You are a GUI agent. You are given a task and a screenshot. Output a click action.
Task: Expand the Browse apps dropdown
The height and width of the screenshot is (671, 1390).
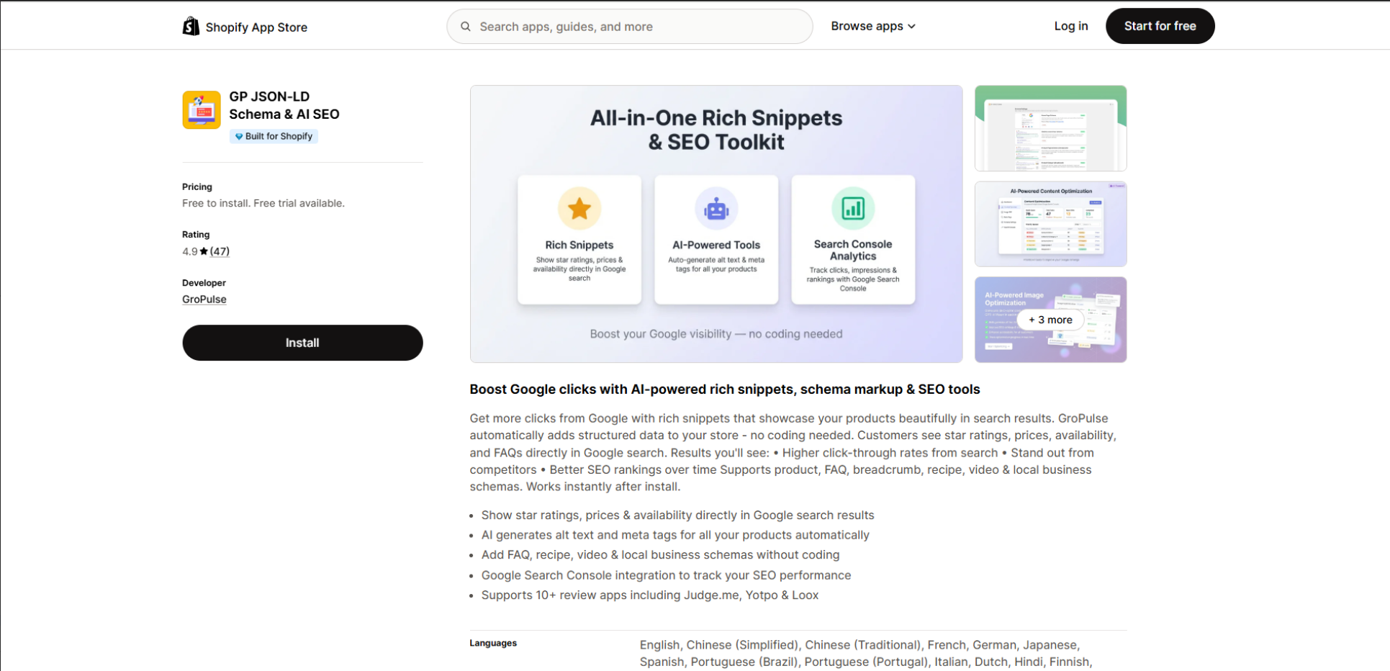point(873,26)
